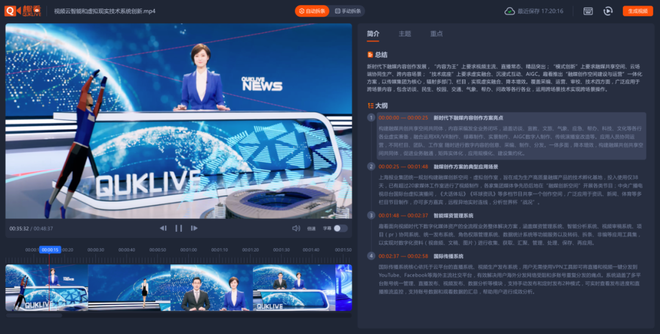Pause the video playback
Image resolution: width=660 pixels, height=334 pixels.
click(178, 228)
